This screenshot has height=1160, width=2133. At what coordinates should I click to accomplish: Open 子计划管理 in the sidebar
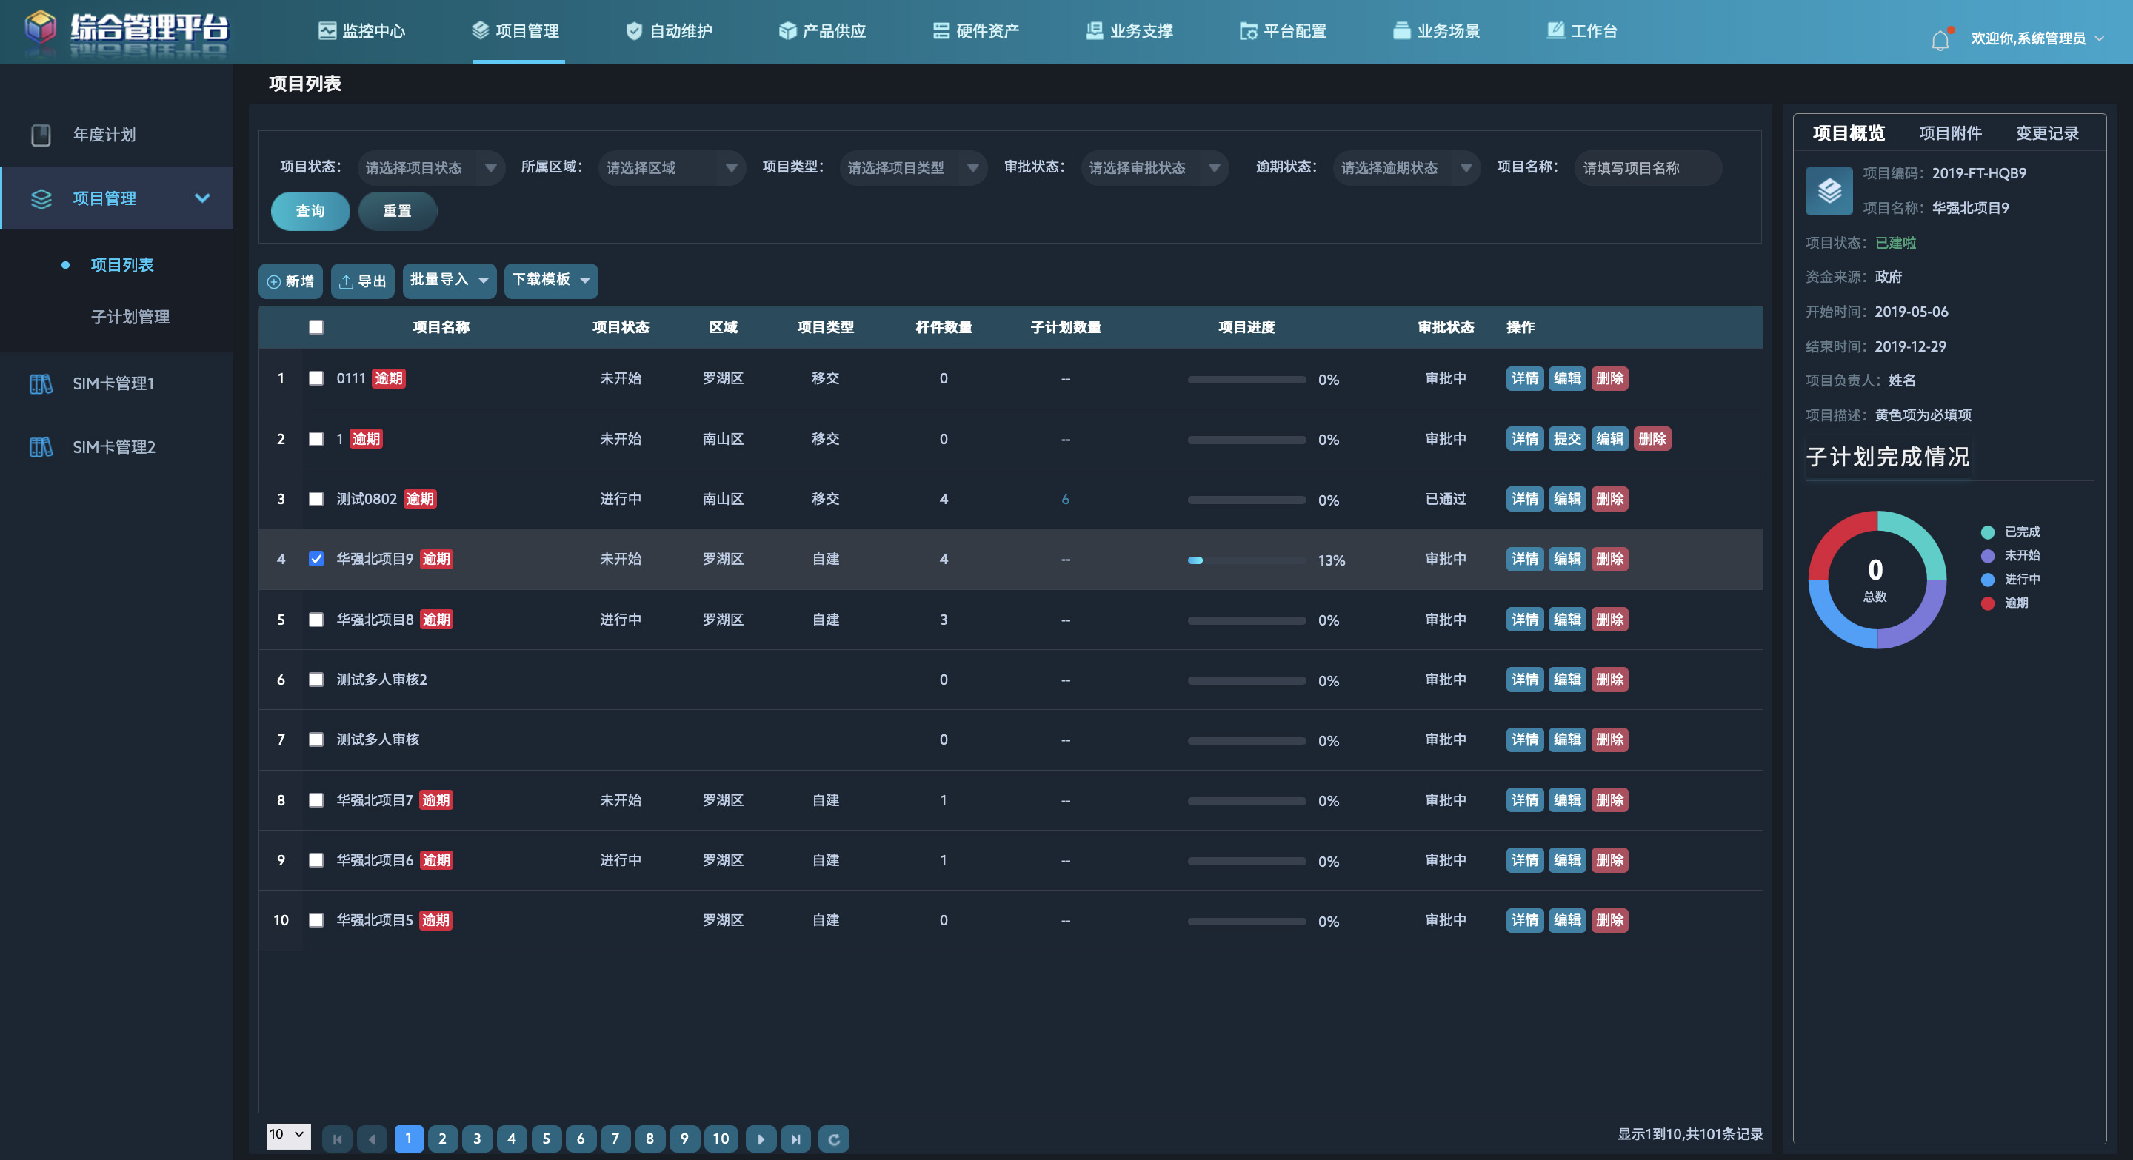pos(130,317)
